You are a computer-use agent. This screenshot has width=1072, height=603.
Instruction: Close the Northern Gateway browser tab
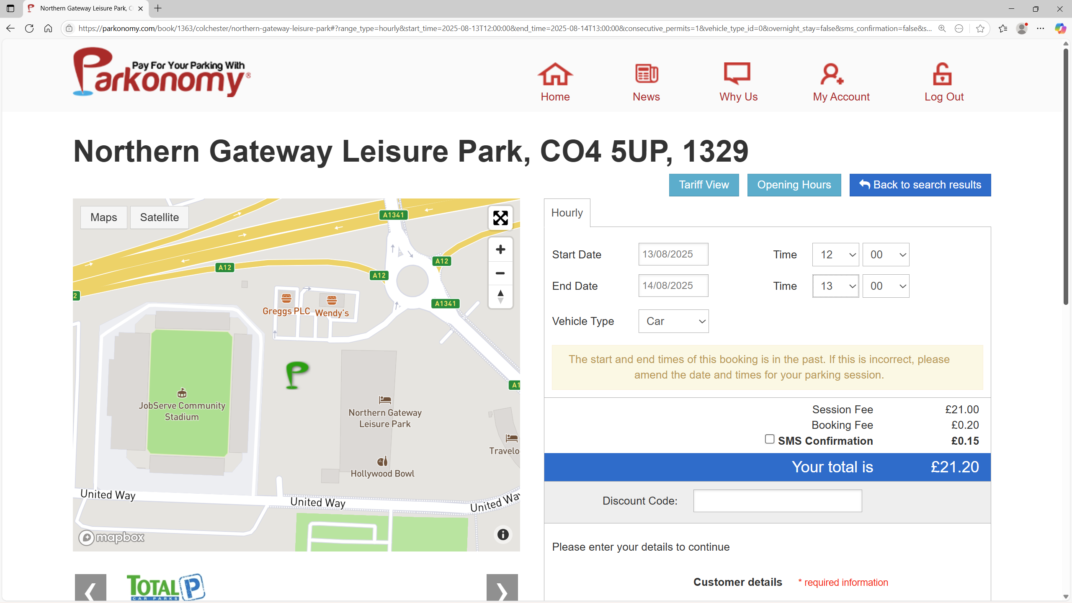(141, 8)
